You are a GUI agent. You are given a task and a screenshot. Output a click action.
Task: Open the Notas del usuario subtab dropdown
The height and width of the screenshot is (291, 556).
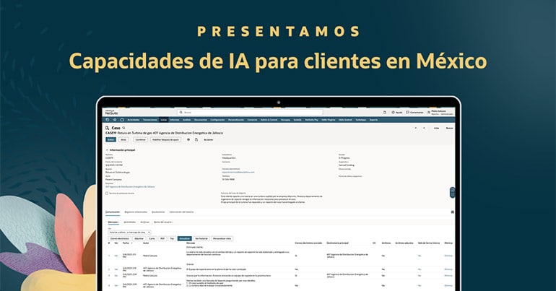[163, 222]
